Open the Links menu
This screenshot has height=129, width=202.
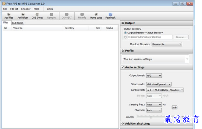(x=50, y=9)
